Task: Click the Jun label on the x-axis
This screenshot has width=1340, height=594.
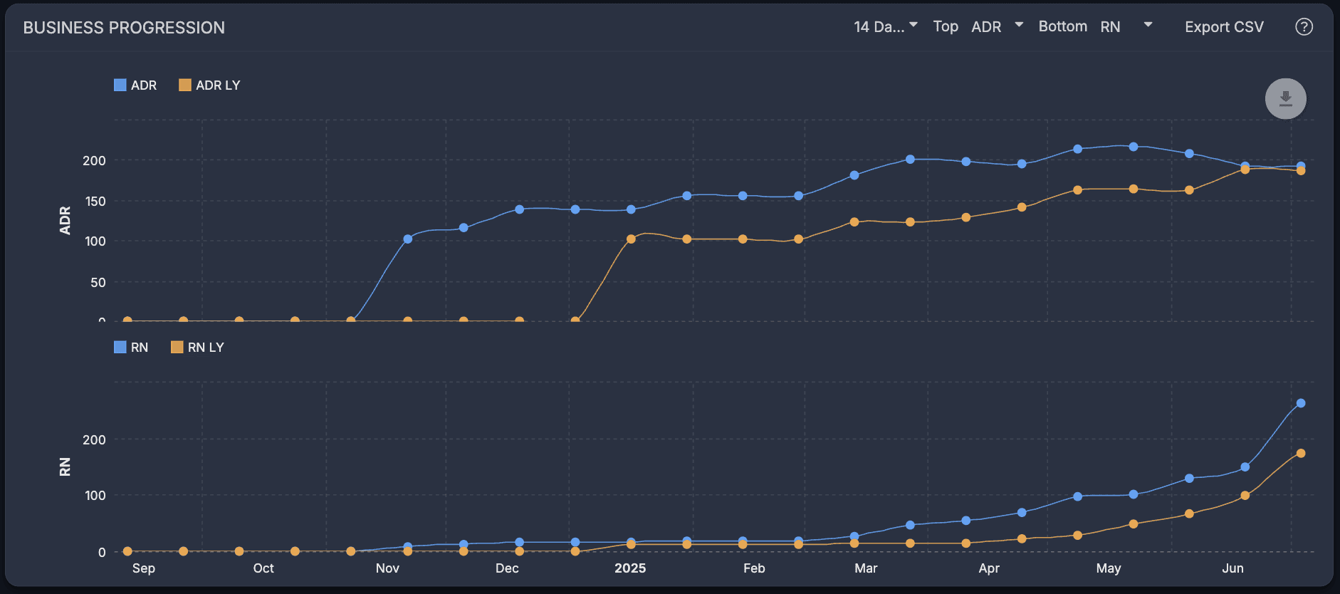Action: (1232, 568)
